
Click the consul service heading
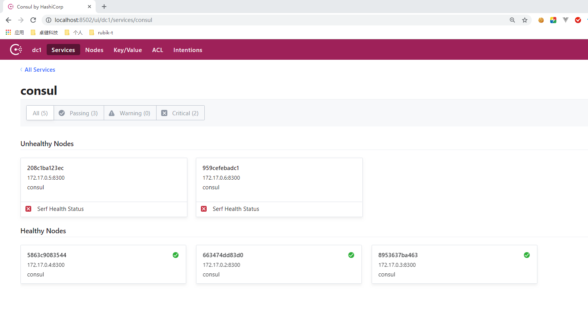click(39, 91)
